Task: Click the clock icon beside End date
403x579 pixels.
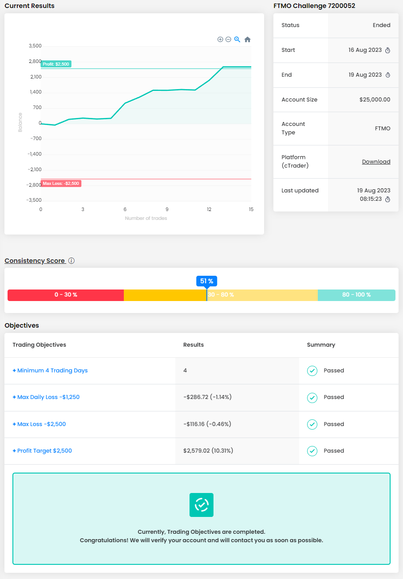Action: 387,75
